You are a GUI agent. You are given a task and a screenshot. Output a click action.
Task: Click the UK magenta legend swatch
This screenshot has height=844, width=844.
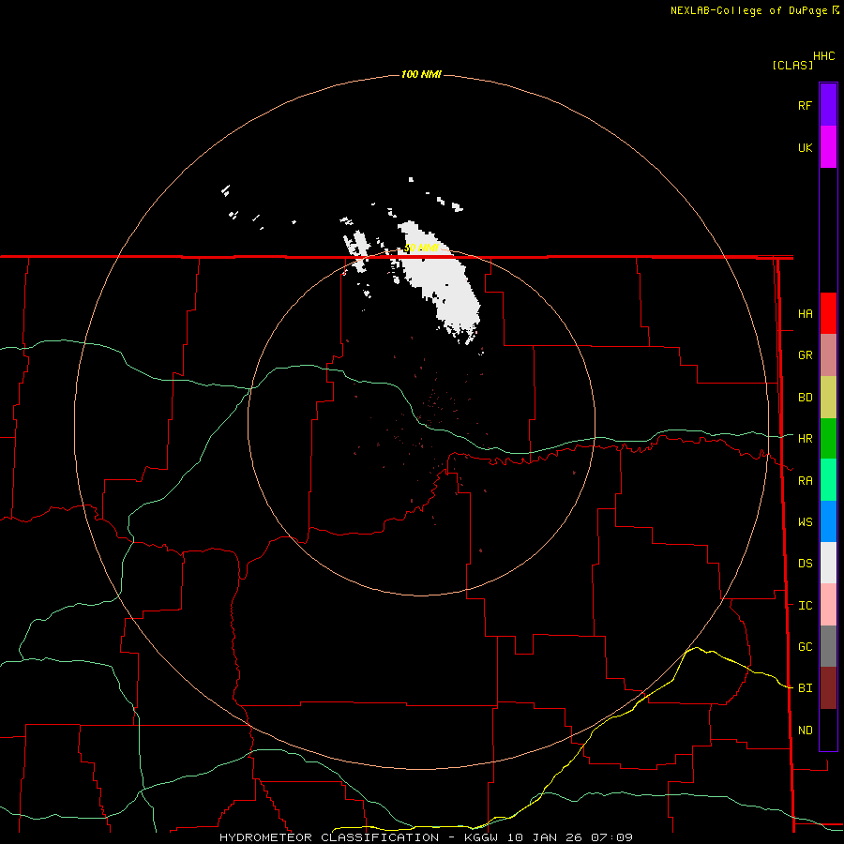tap(828, 147)
